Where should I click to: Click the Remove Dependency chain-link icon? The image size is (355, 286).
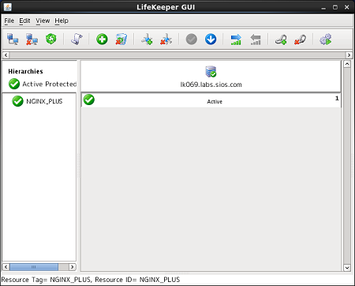[300, 40]
